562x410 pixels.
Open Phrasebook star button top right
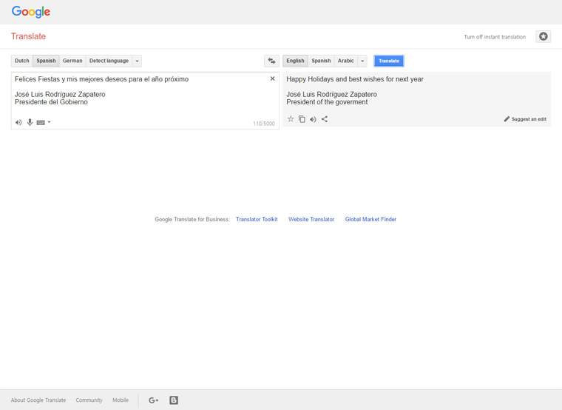544,36
